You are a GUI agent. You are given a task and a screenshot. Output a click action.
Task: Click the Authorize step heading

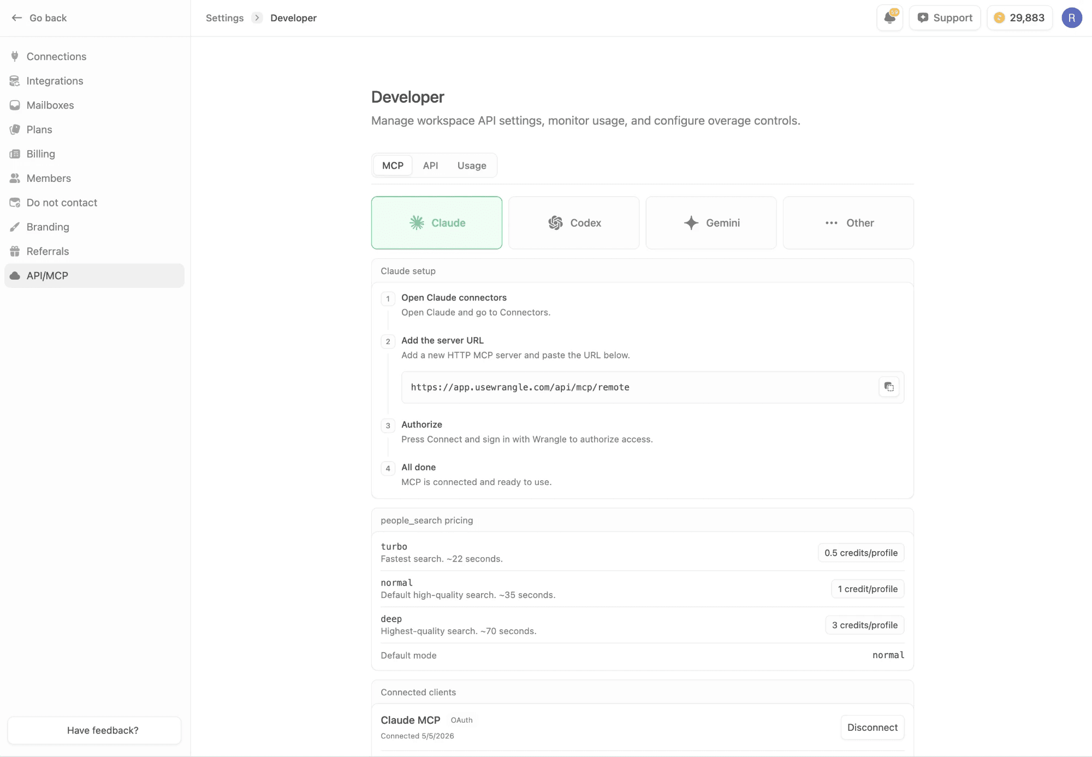[422, 424]
